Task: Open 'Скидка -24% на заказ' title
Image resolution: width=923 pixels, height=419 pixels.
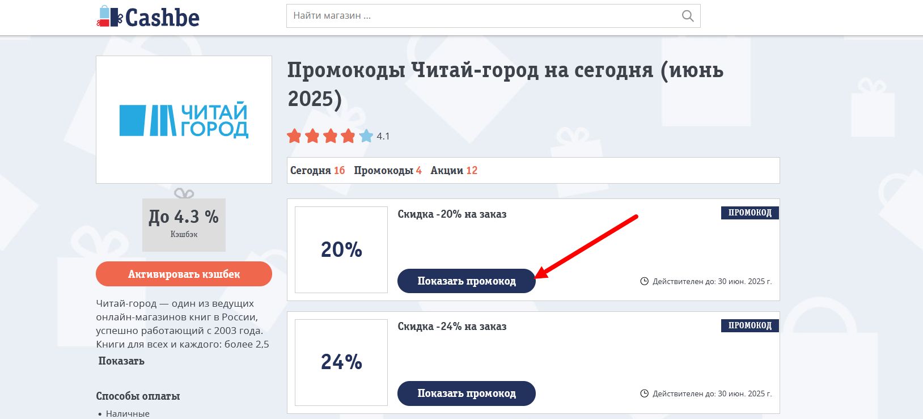Action: coord(452,327)
